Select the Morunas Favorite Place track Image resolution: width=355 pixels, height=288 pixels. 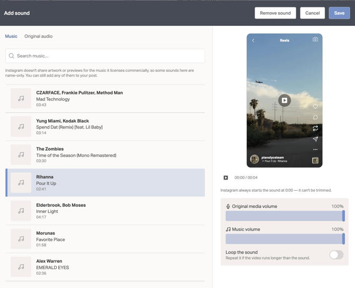[105, 239]
